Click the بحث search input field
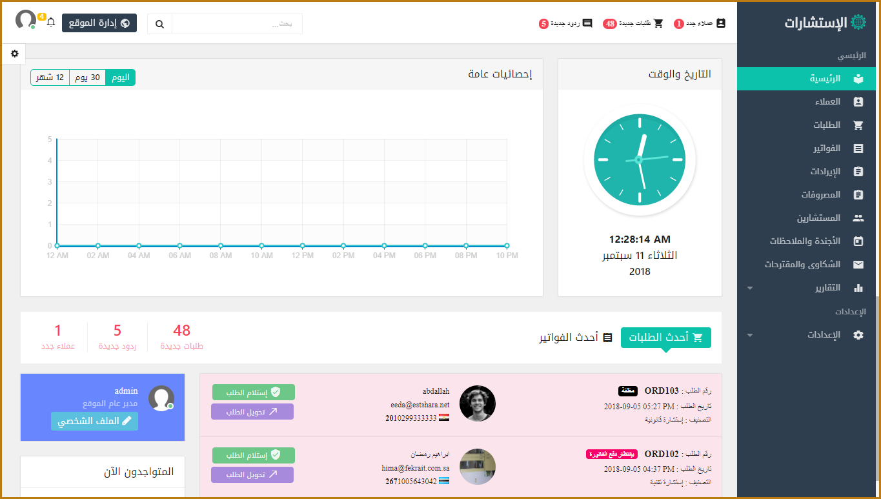 pos(237,24)
